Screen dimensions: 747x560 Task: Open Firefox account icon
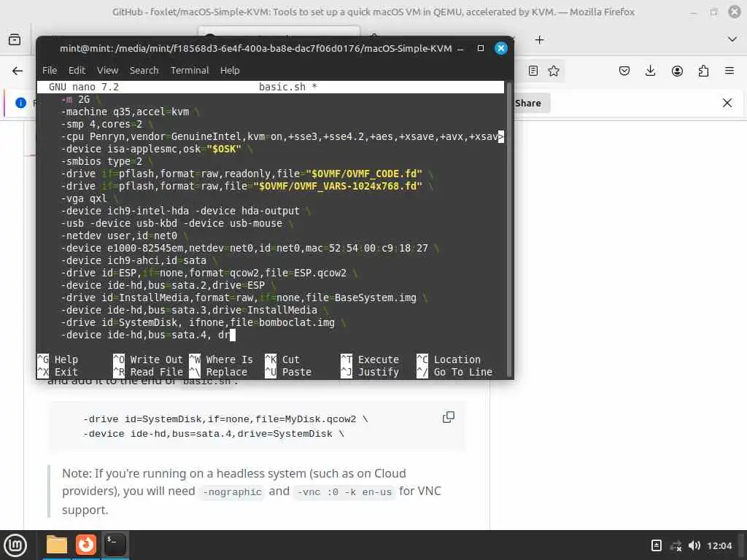[x=677, y=71]
